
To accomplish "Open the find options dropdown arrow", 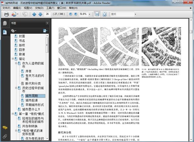I will click(x=135, y=14).
